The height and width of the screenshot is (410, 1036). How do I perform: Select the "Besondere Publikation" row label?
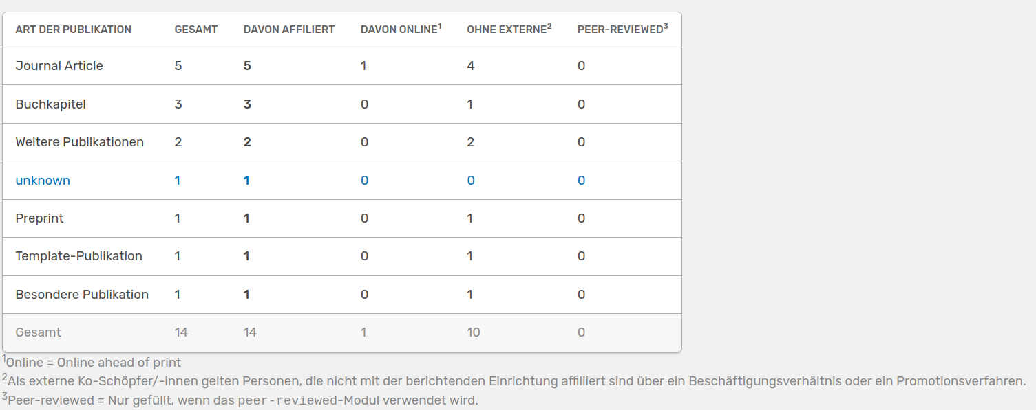(x=82, y=295)
